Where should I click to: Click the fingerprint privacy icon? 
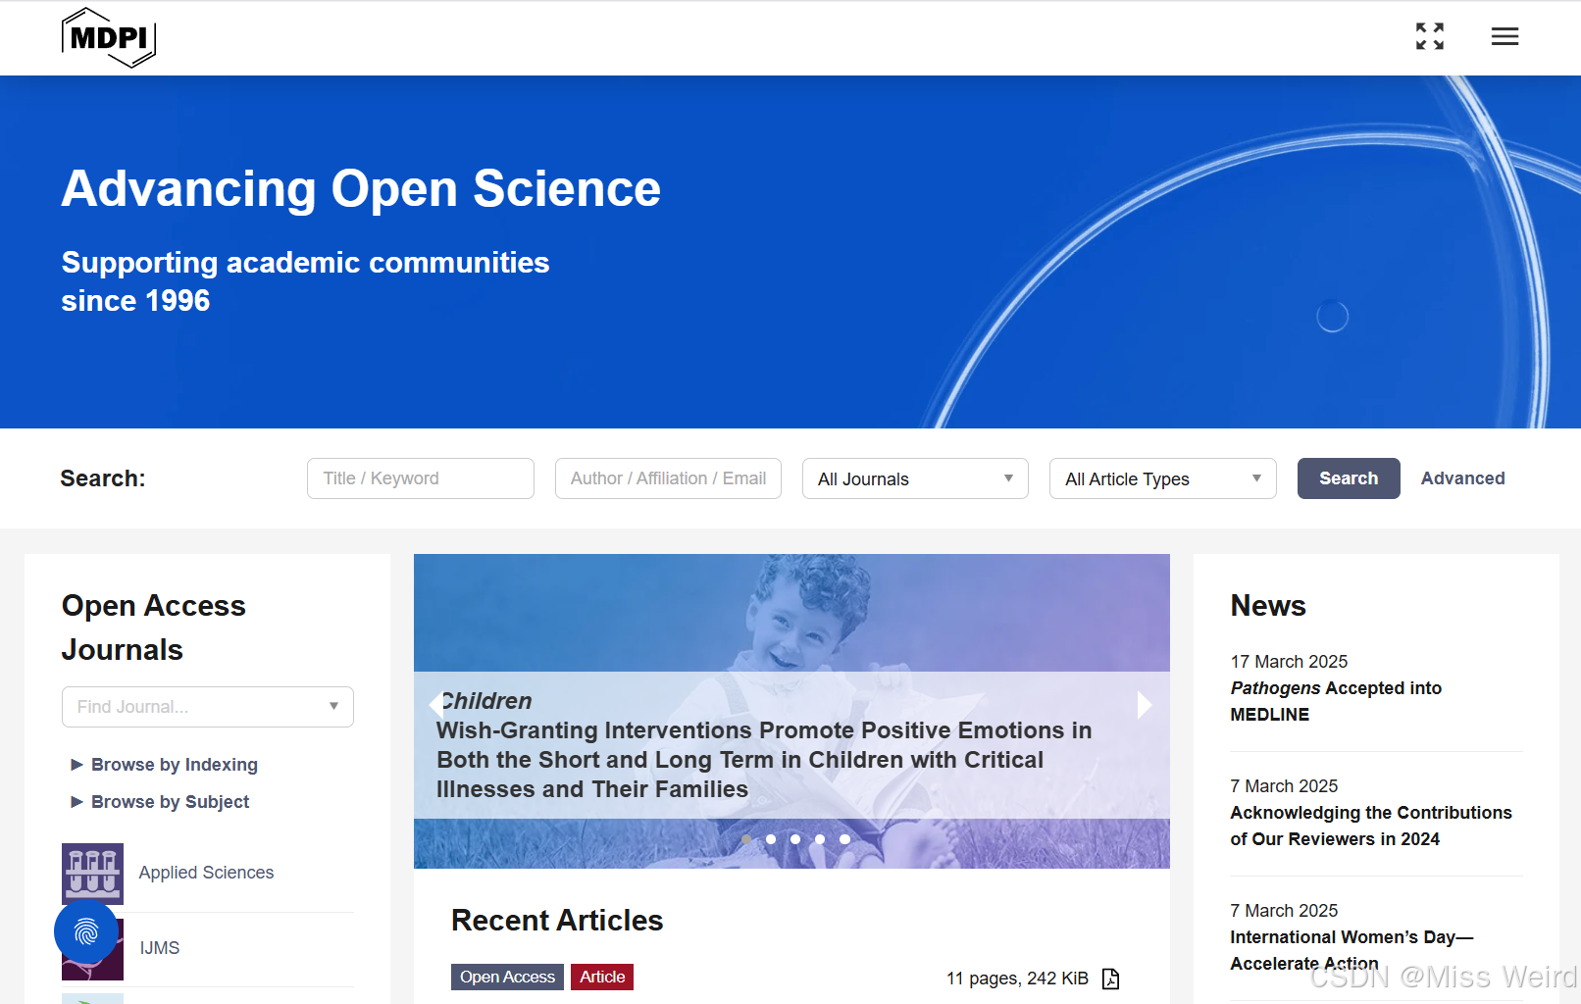pyautogui.click(x=86, y=931)
